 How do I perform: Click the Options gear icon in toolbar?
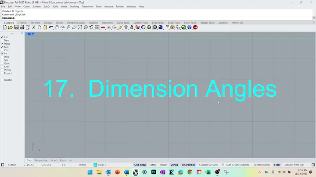click(x=172, y=27)
